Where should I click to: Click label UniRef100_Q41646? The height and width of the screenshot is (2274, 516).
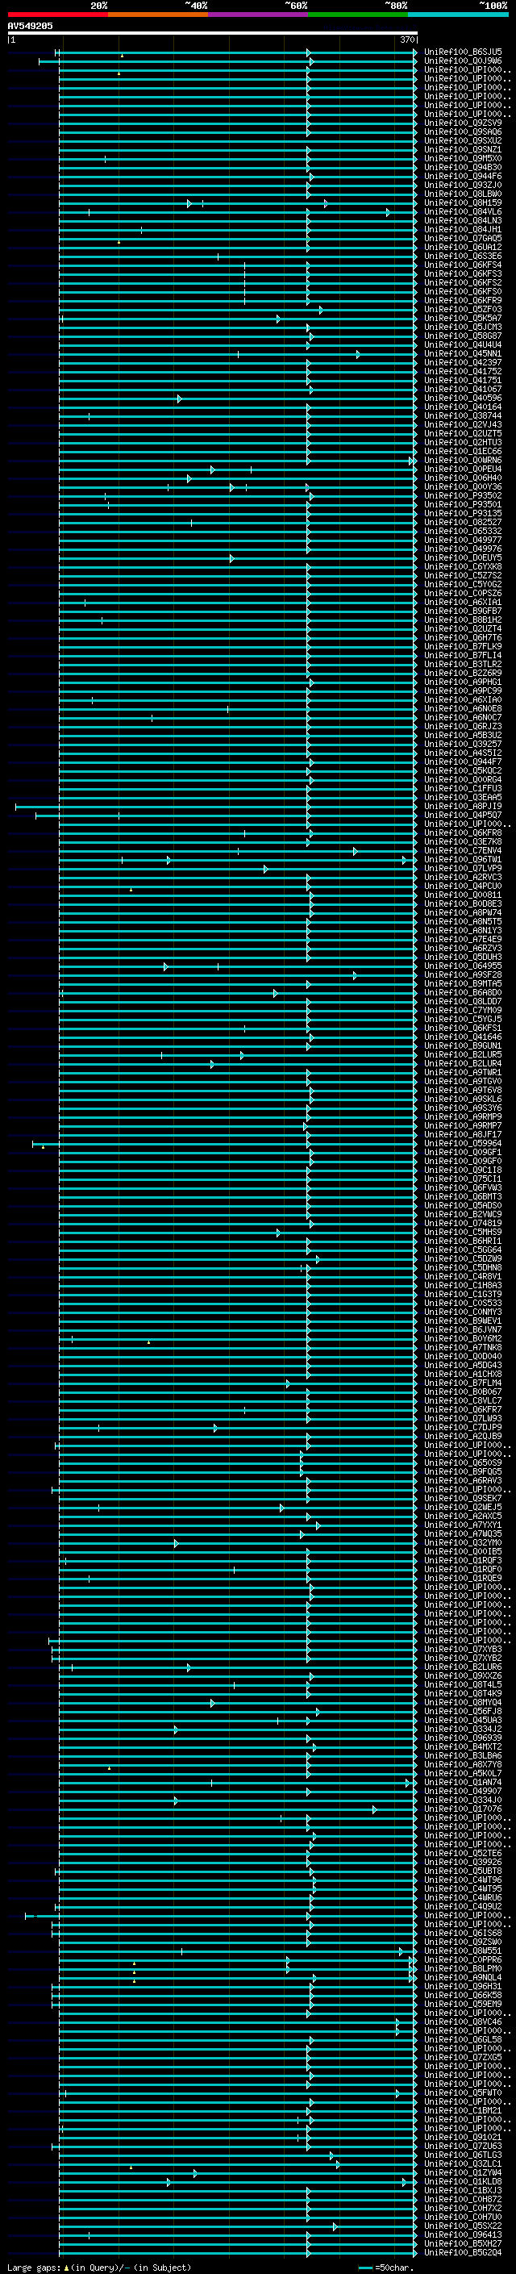pyautogui.click(x=463, y=1037)
